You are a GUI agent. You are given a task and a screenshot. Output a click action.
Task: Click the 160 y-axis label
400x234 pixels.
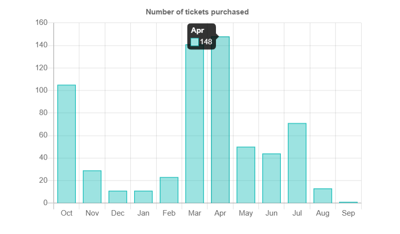coord(42,23)
